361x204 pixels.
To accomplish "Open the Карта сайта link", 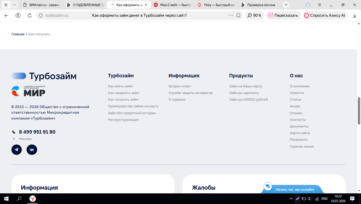I will point(300,133).
